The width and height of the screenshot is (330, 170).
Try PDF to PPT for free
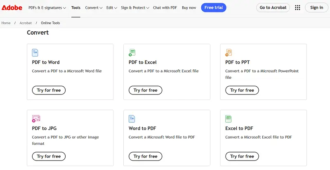[x=242, y=90]
